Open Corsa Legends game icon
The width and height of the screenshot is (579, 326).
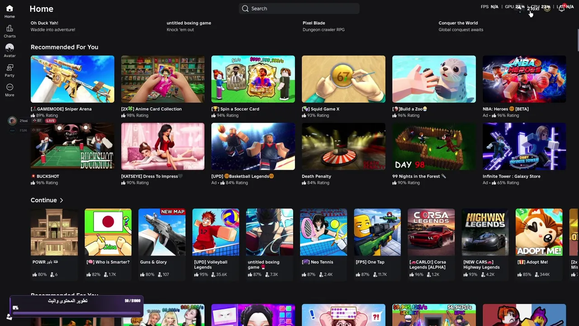431,232
